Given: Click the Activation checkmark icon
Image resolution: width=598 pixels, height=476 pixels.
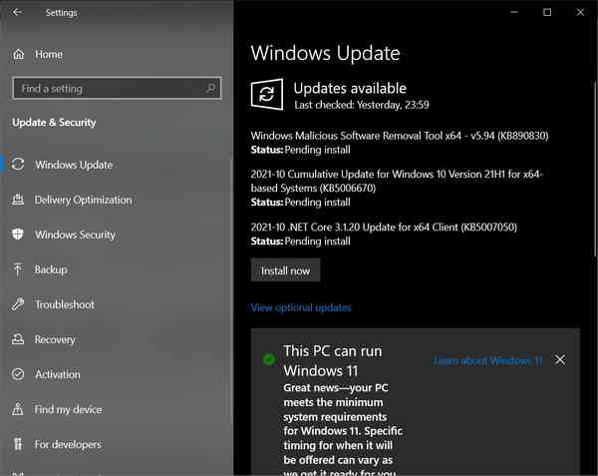Looking at the screenshot, I should coord(18,374).
